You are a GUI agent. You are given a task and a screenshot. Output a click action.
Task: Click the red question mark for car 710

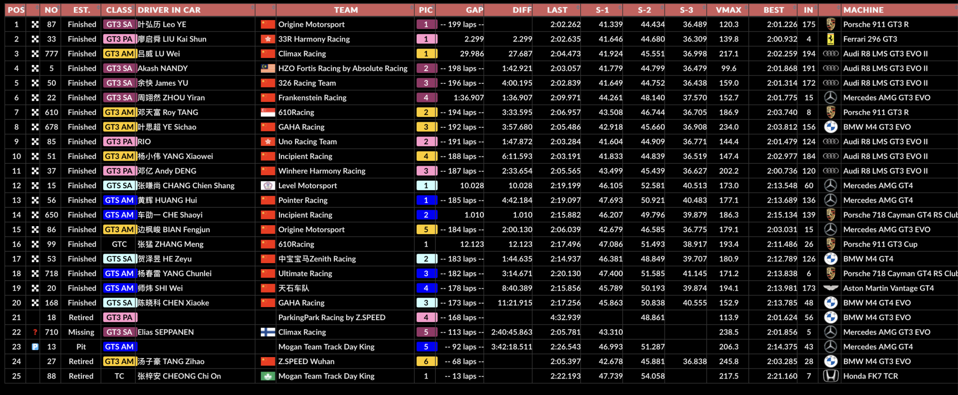coord(35,332)
